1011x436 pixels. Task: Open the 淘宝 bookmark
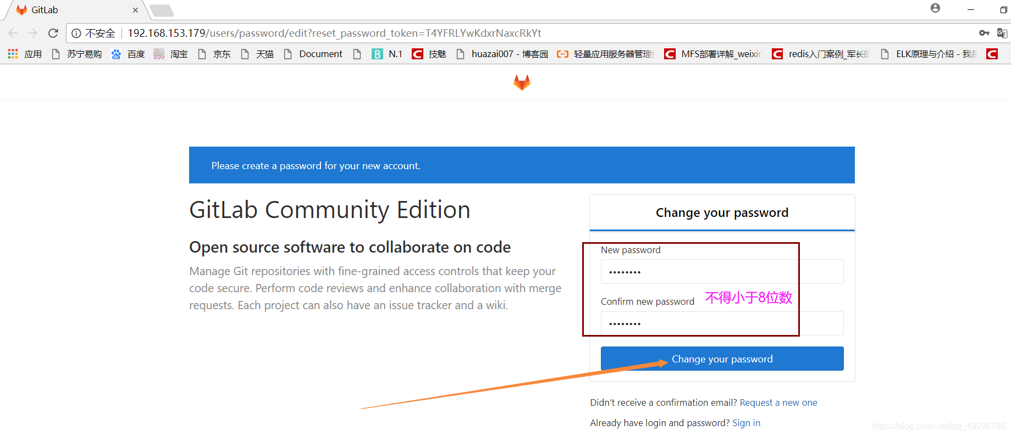pyautogui.click(x=170, y=54)
